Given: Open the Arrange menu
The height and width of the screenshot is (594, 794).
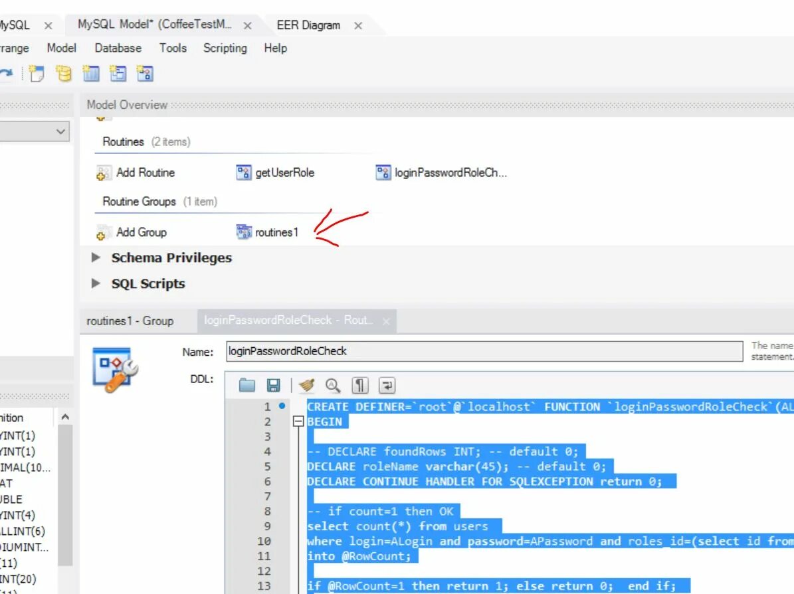Looking at the screenshot, I should pyautogui.click(x=14, y=48).
